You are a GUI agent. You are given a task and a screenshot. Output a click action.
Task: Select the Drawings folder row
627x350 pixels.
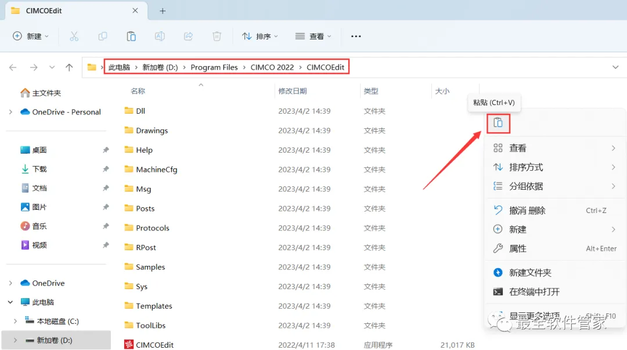[x=300, y=131]
